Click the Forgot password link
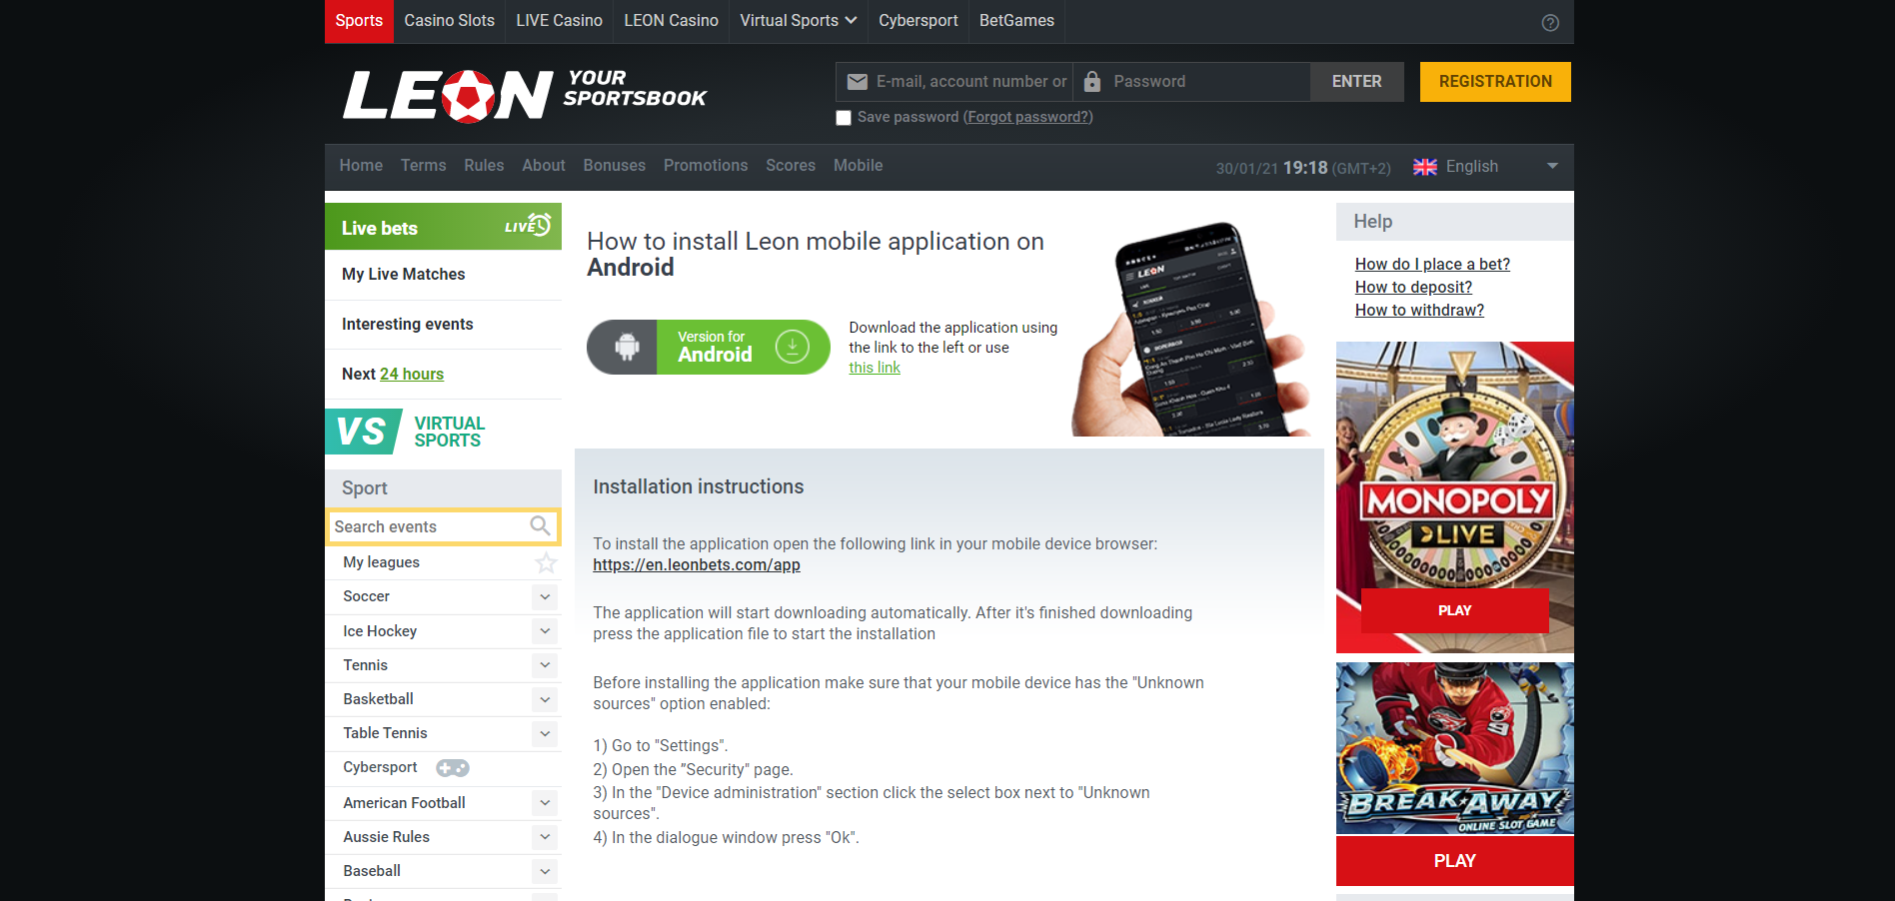Viewport: 1895px width, 901px height. [x=1028, y=118]
